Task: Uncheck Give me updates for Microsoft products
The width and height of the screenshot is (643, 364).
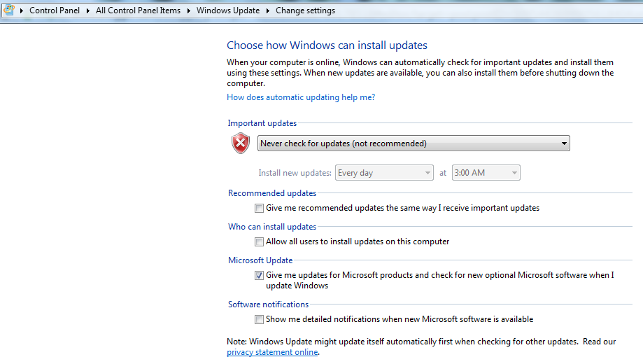Action: point(259,275)
